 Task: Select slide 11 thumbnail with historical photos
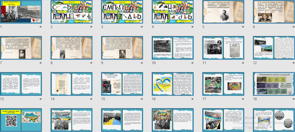[223, 48]
